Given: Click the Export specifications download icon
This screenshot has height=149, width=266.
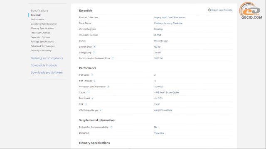Looking at the screenshot, I should (x=209, y=10).
